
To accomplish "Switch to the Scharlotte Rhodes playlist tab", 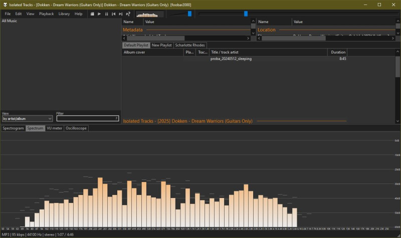I will [190, 45].
